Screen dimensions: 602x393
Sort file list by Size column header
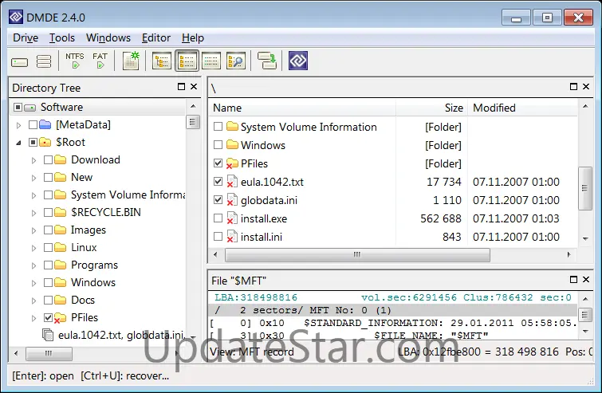pyautogui.click(x=431, y=108)
